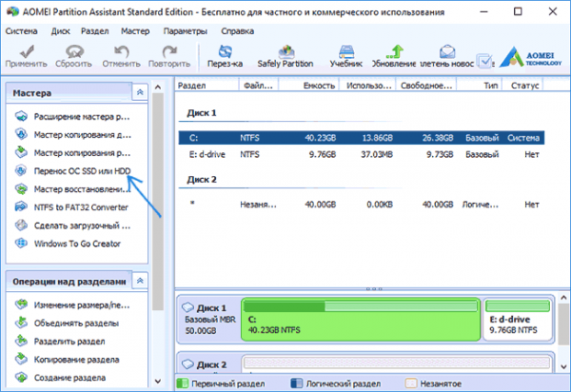571x392 pixels.
Task: Start Перенос ОС SSD или HDD wizard
Action: pos(82,170)
